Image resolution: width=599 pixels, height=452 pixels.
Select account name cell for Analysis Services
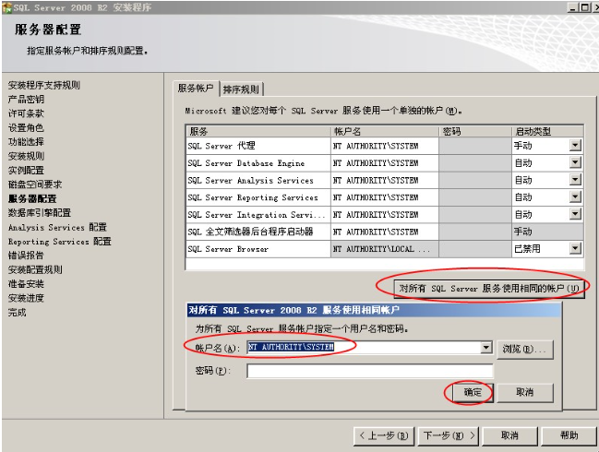tap(384, 180)
